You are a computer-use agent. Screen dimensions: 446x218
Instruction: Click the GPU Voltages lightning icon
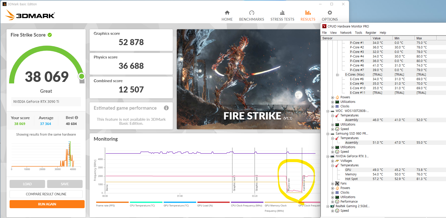337,161
